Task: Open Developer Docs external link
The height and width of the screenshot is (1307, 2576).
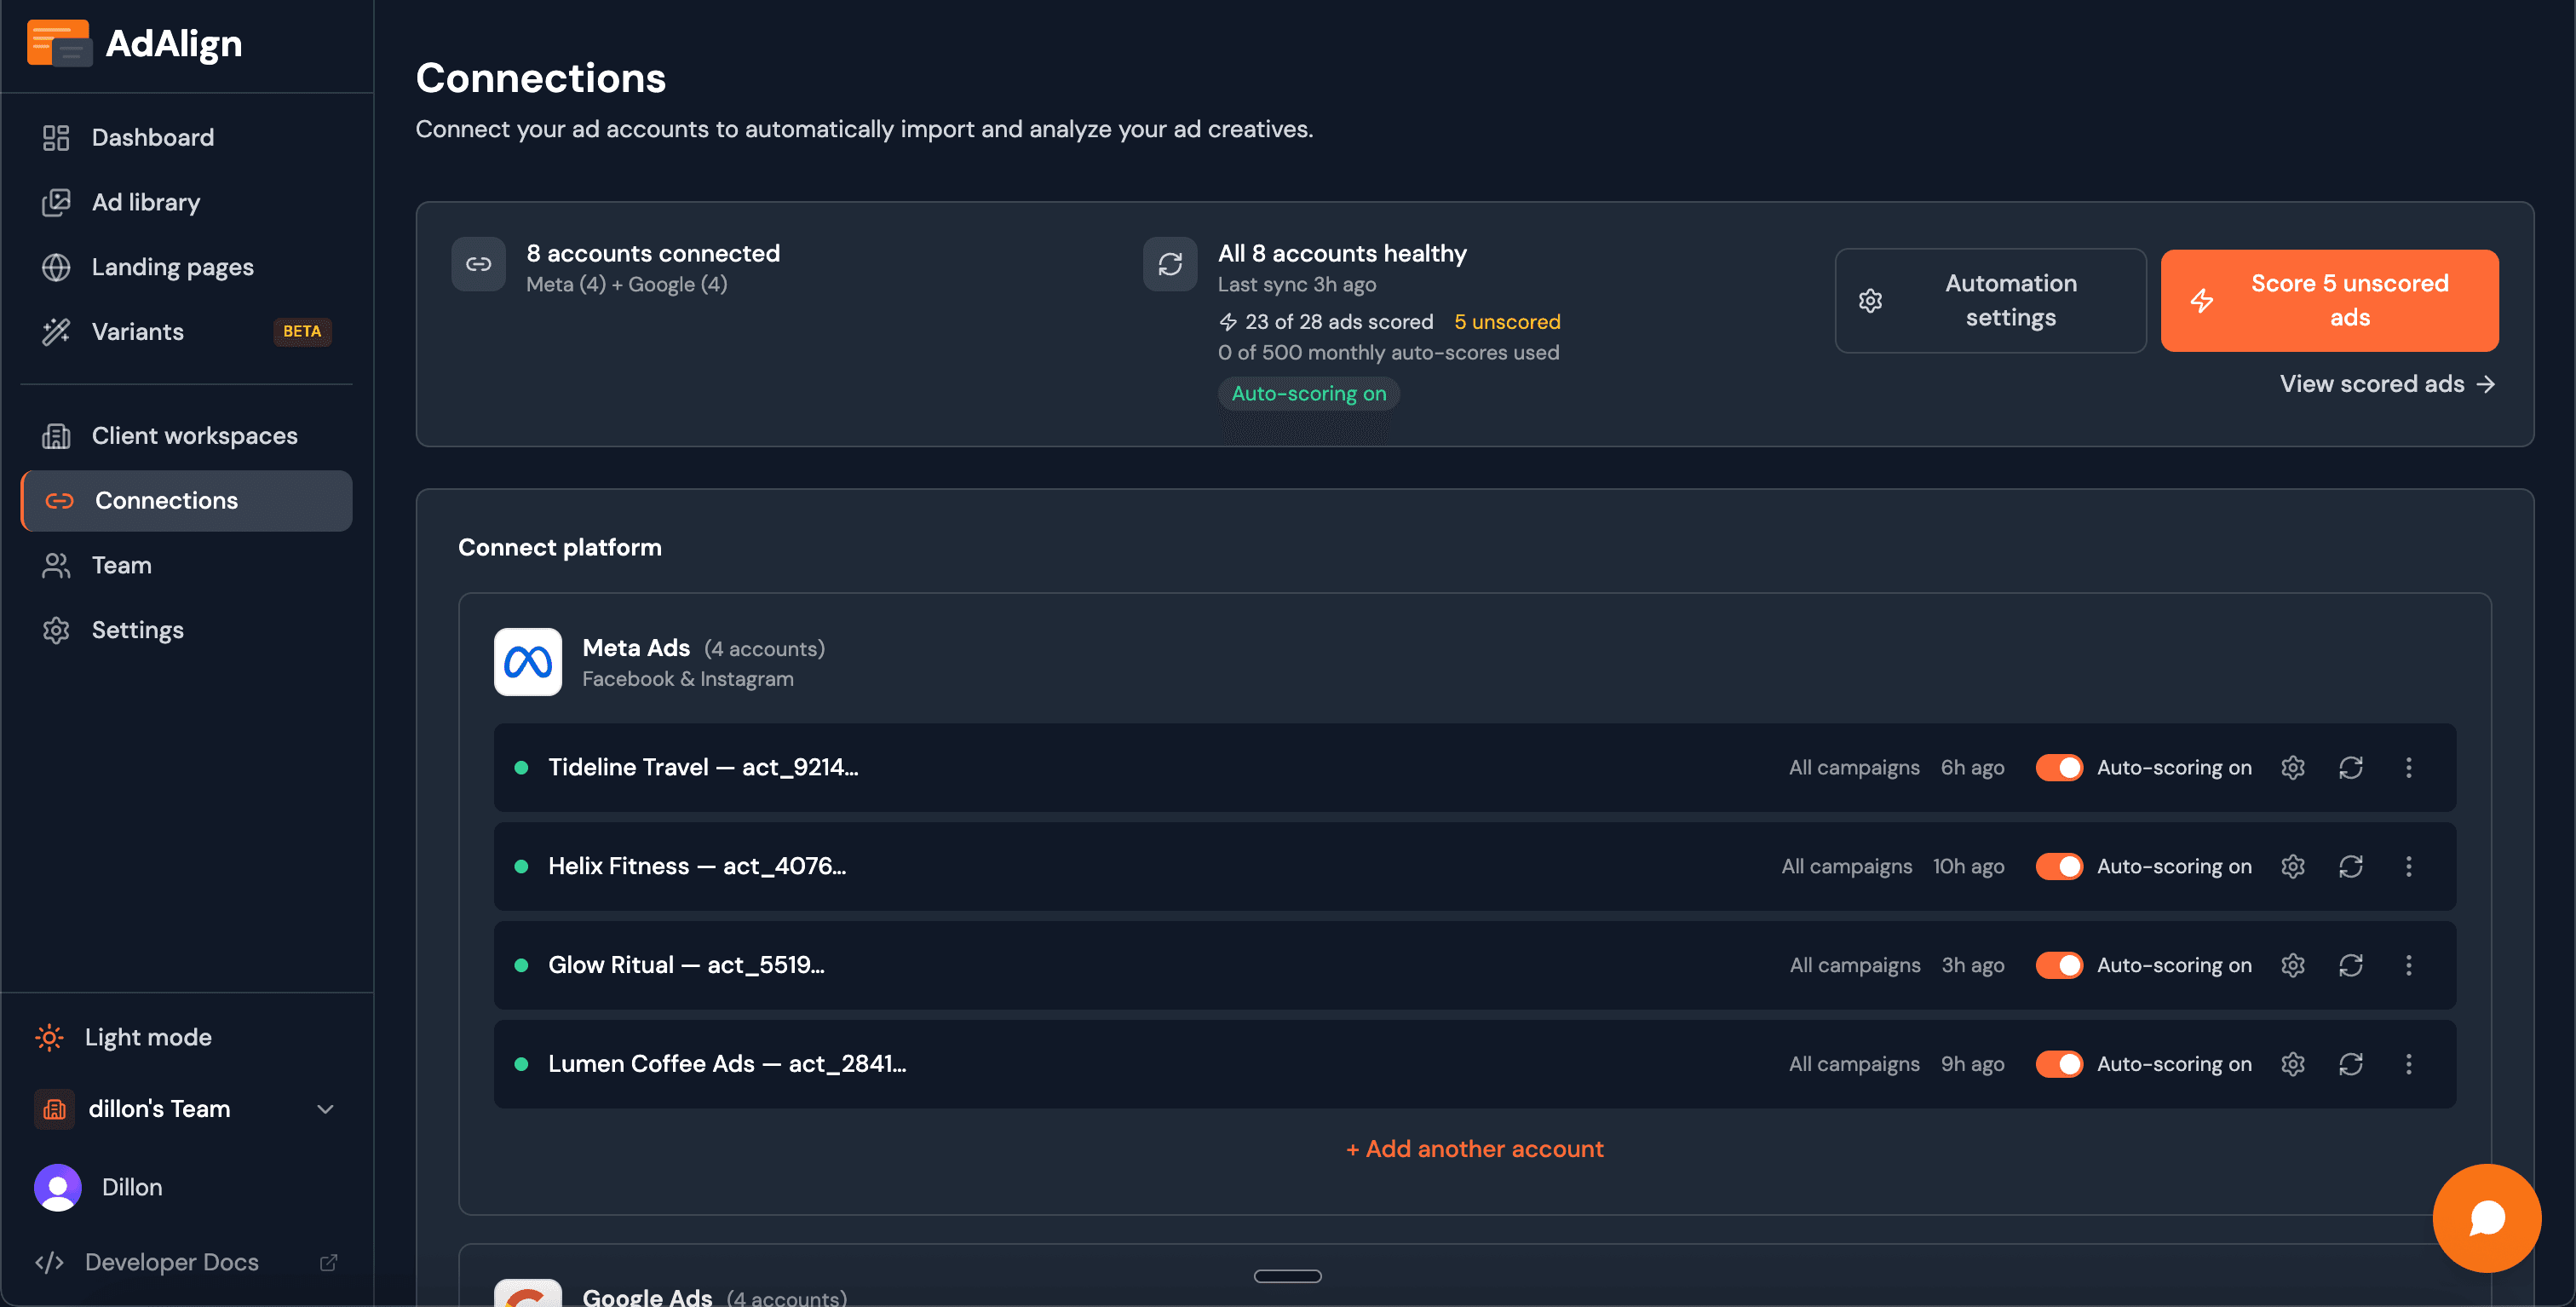Action: pos(186,1262)
